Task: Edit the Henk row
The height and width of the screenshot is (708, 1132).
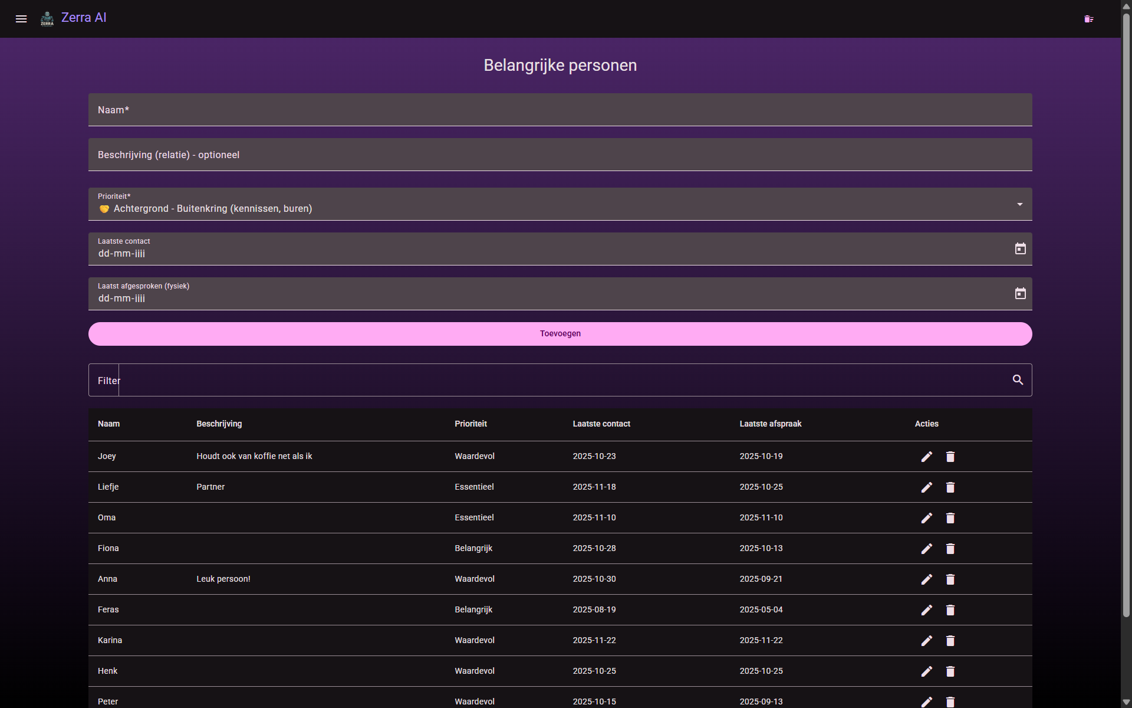Action: pyautogui.click(x=927, y=671)
